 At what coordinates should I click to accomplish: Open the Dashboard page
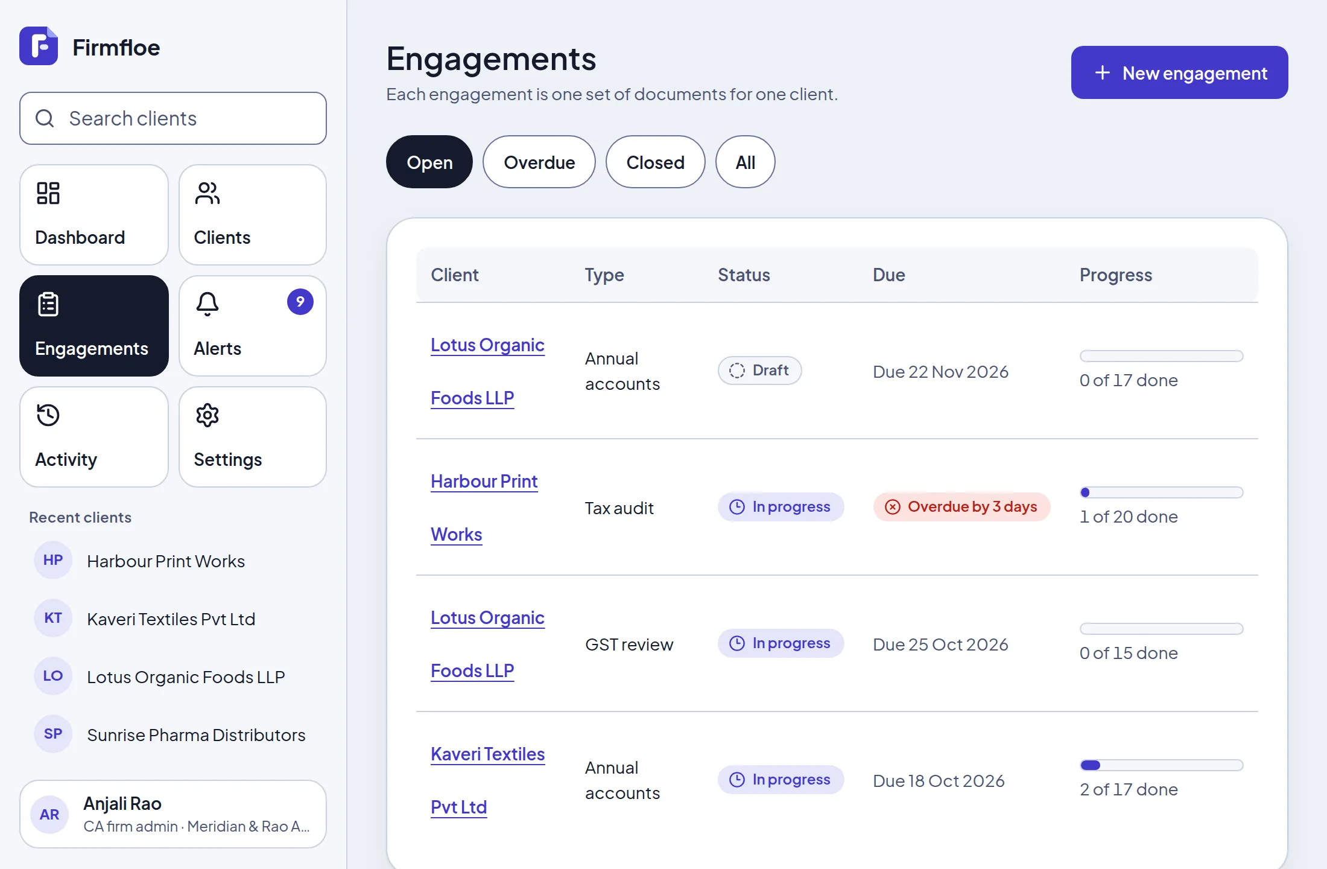point(94,215)
